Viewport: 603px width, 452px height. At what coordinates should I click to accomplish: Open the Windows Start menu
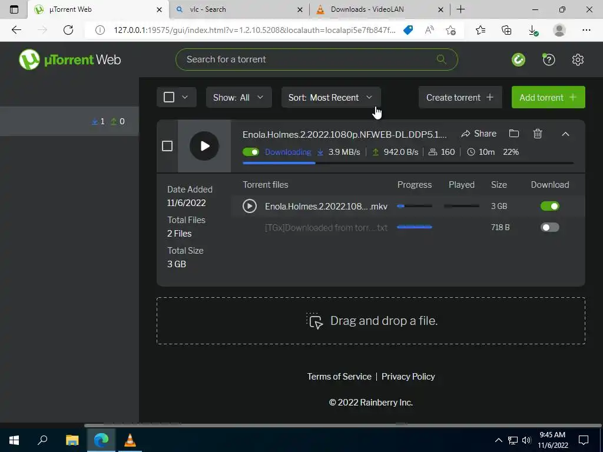[x=14, y=440]
